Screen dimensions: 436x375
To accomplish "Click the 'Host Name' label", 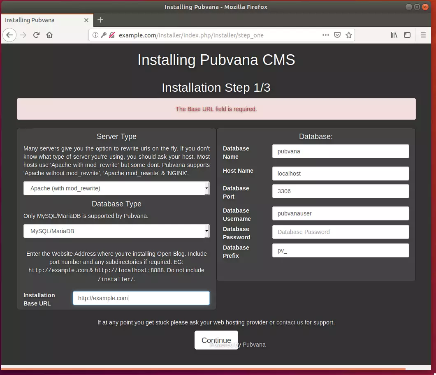I will tap(238, 171).
